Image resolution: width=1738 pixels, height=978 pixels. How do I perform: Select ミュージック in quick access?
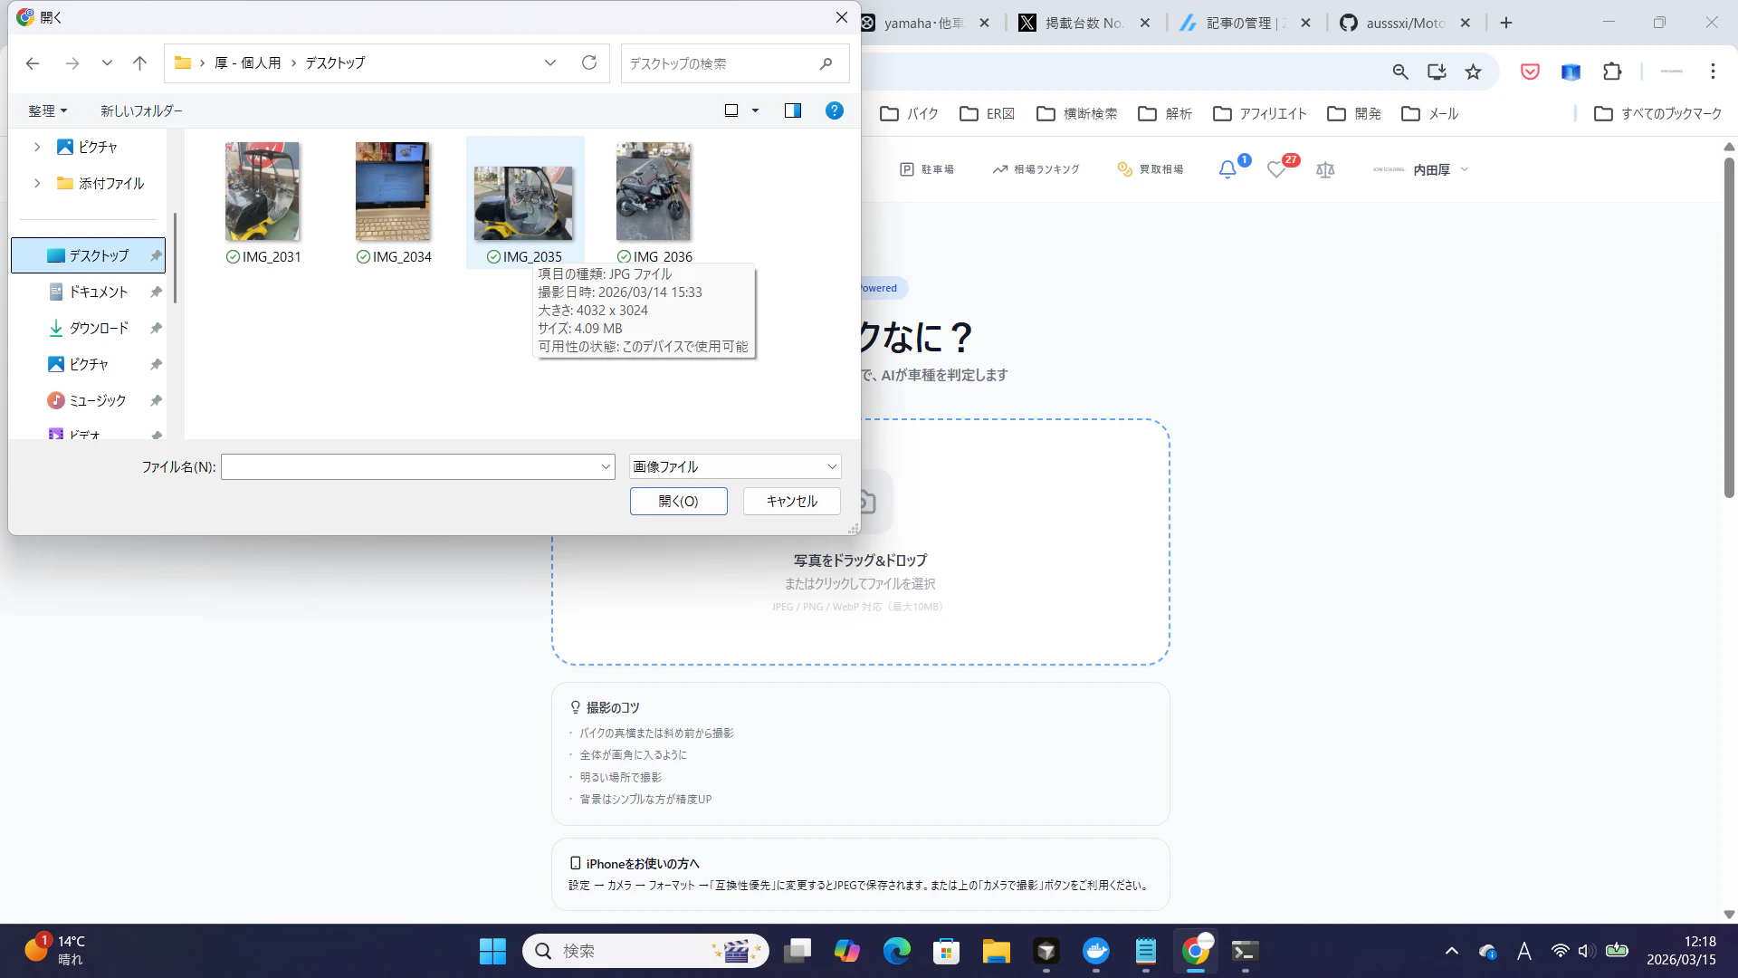click(89, 400)
